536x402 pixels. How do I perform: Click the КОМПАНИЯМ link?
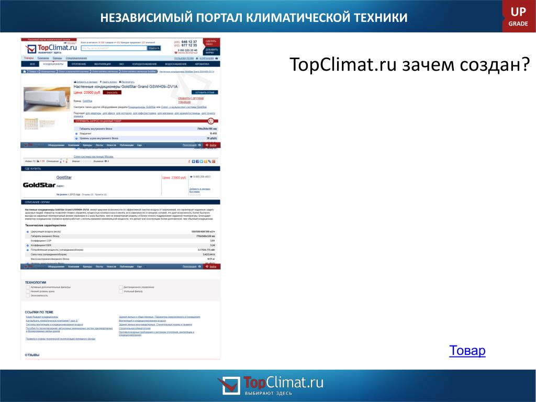pyautogui.click(x=206, y=59)
